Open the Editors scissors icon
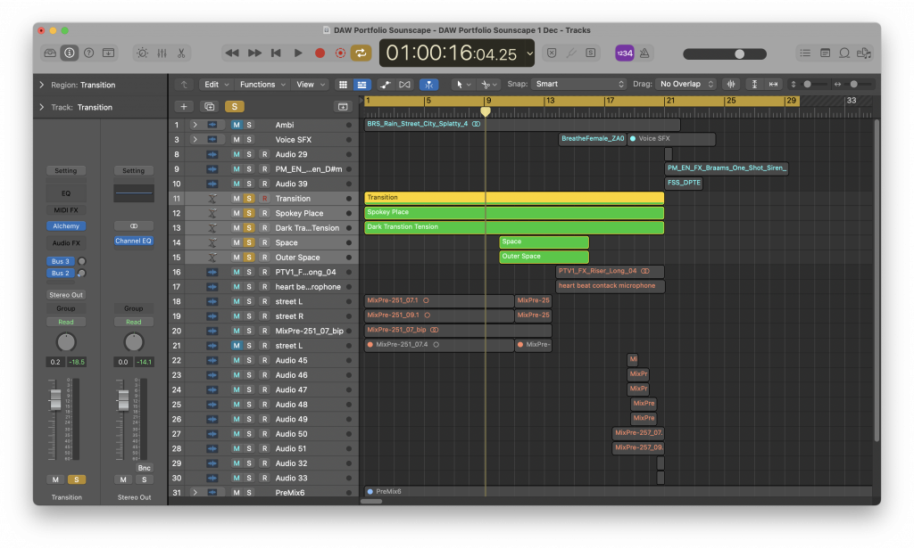This screenshot has width=914, height=549. click(181, 53)
